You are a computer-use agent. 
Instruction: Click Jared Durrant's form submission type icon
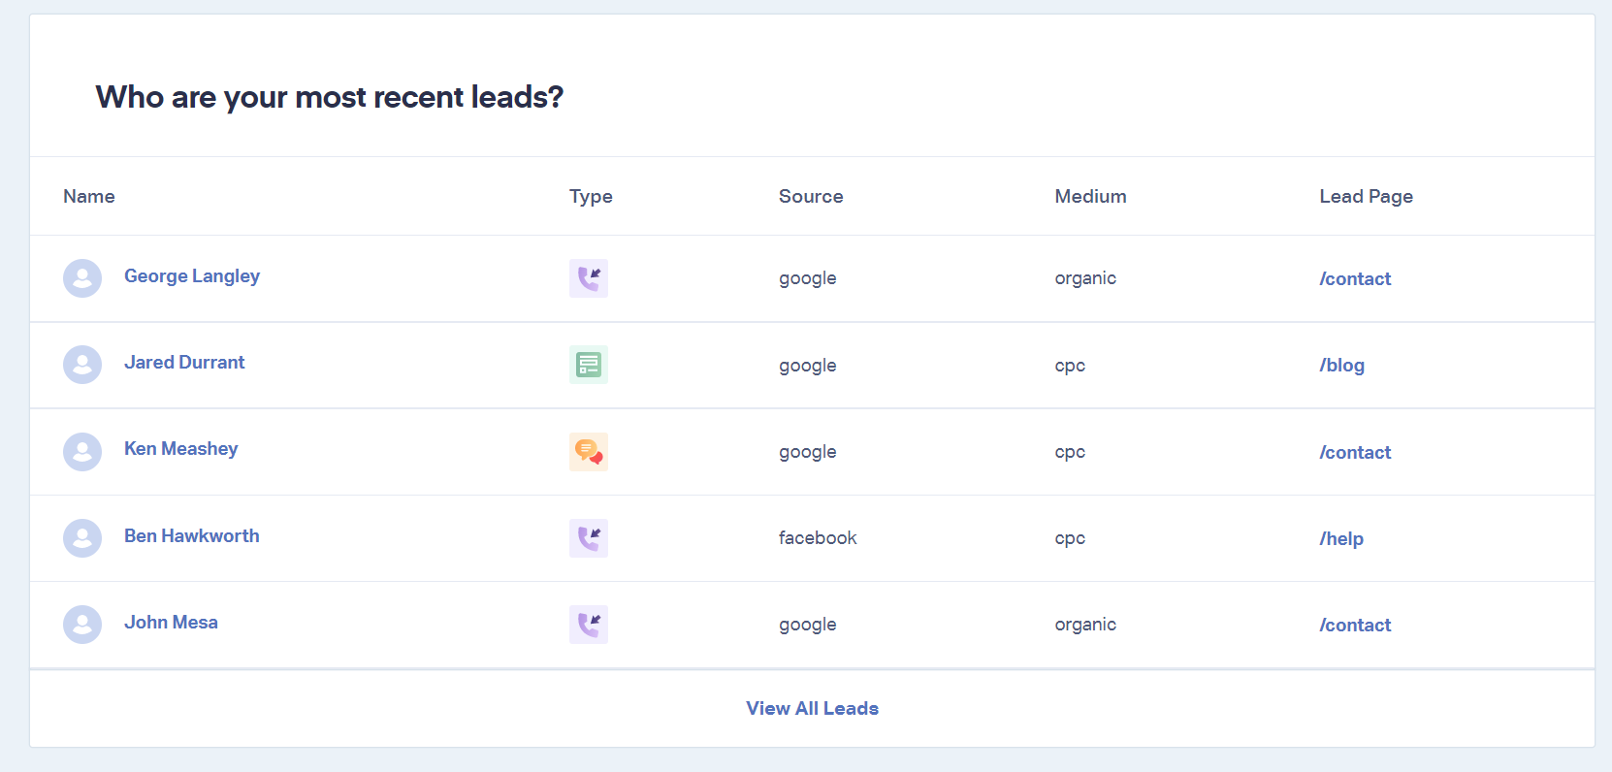click(x=589, y=365)
